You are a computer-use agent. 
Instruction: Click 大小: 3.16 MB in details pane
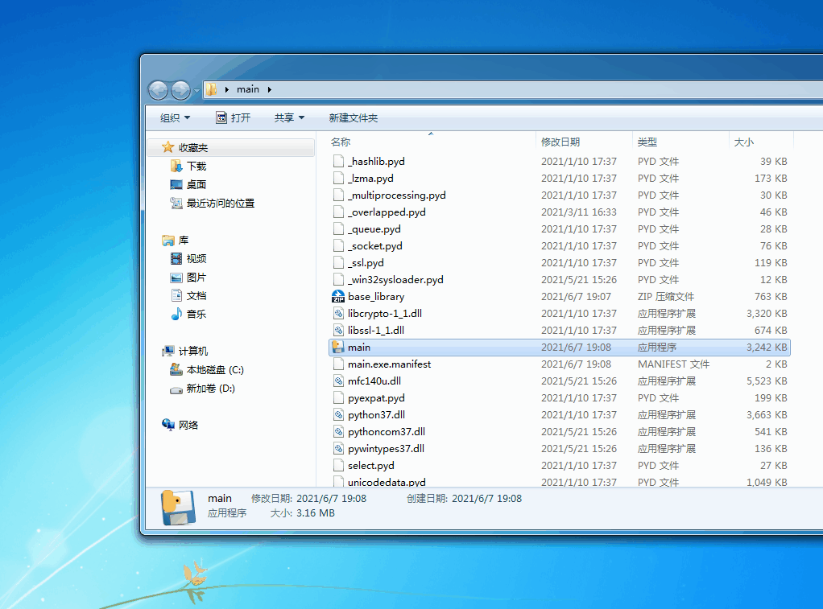pos(302,513)
